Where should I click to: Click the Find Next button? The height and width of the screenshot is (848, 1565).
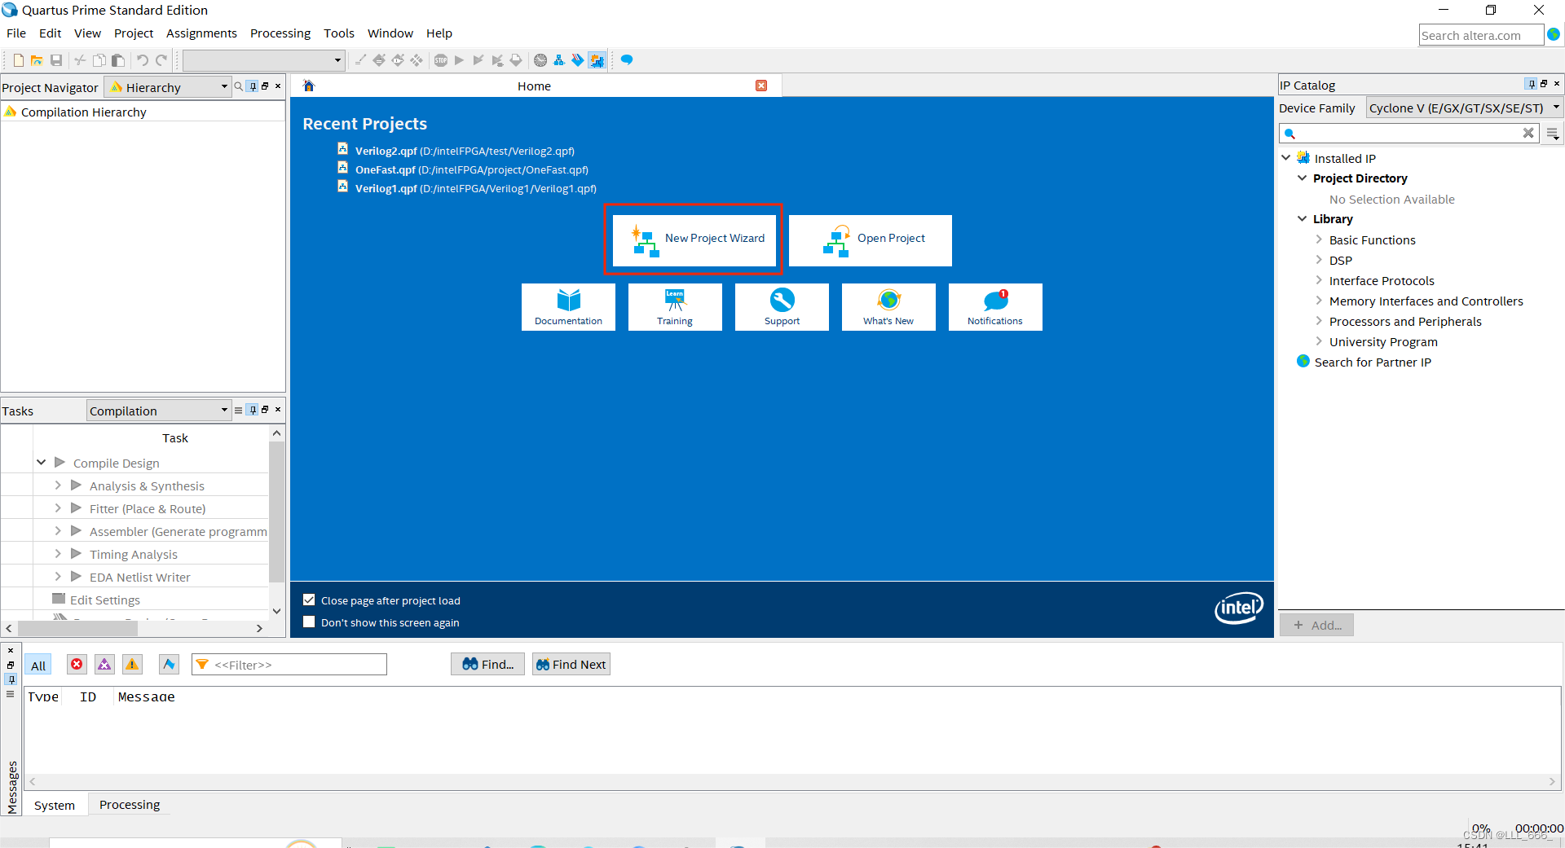pos(571,665)
